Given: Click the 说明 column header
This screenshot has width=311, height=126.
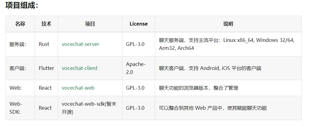Looking at the screenshot, I should (228, 24).
